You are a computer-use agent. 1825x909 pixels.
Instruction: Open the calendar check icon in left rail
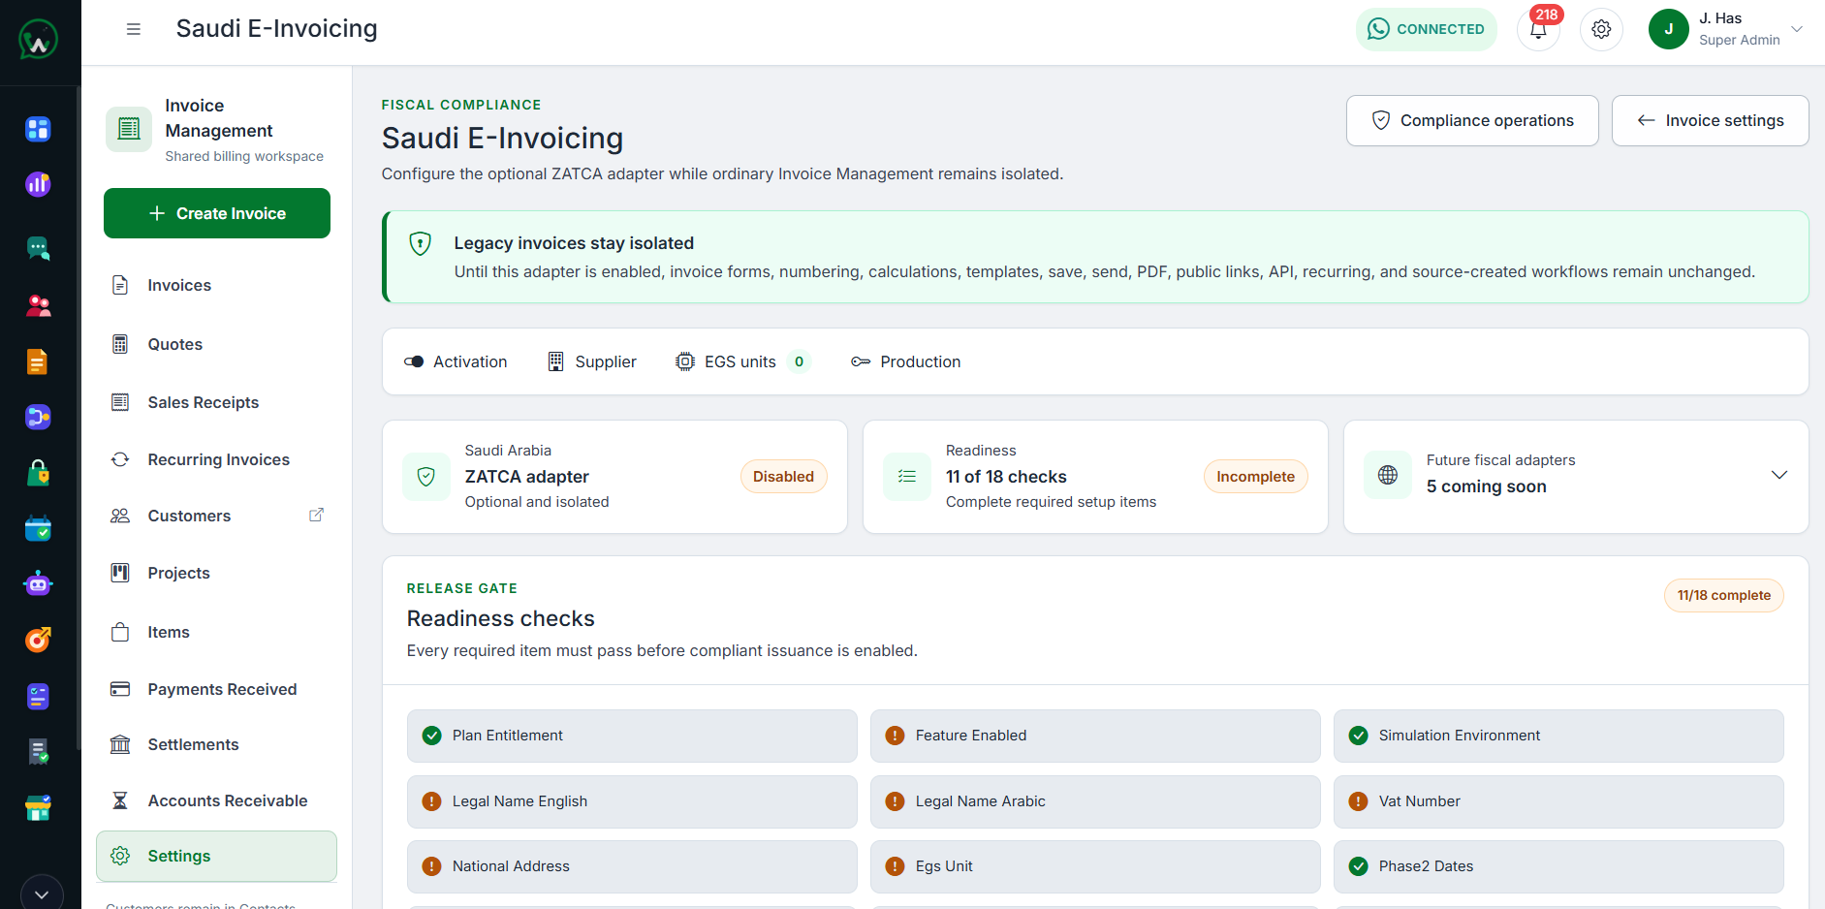click(38, 528)
